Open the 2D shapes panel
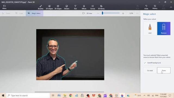The image size is (174, 98). point(49,7)
